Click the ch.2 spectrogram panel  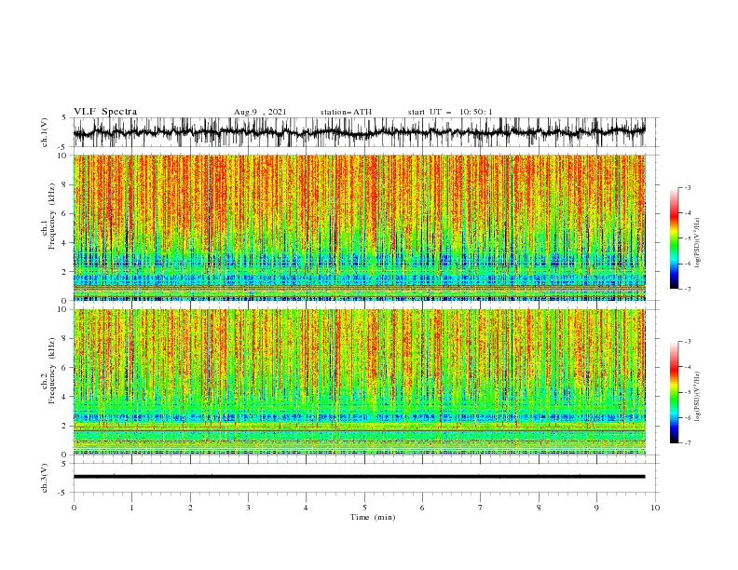[360, 382]
